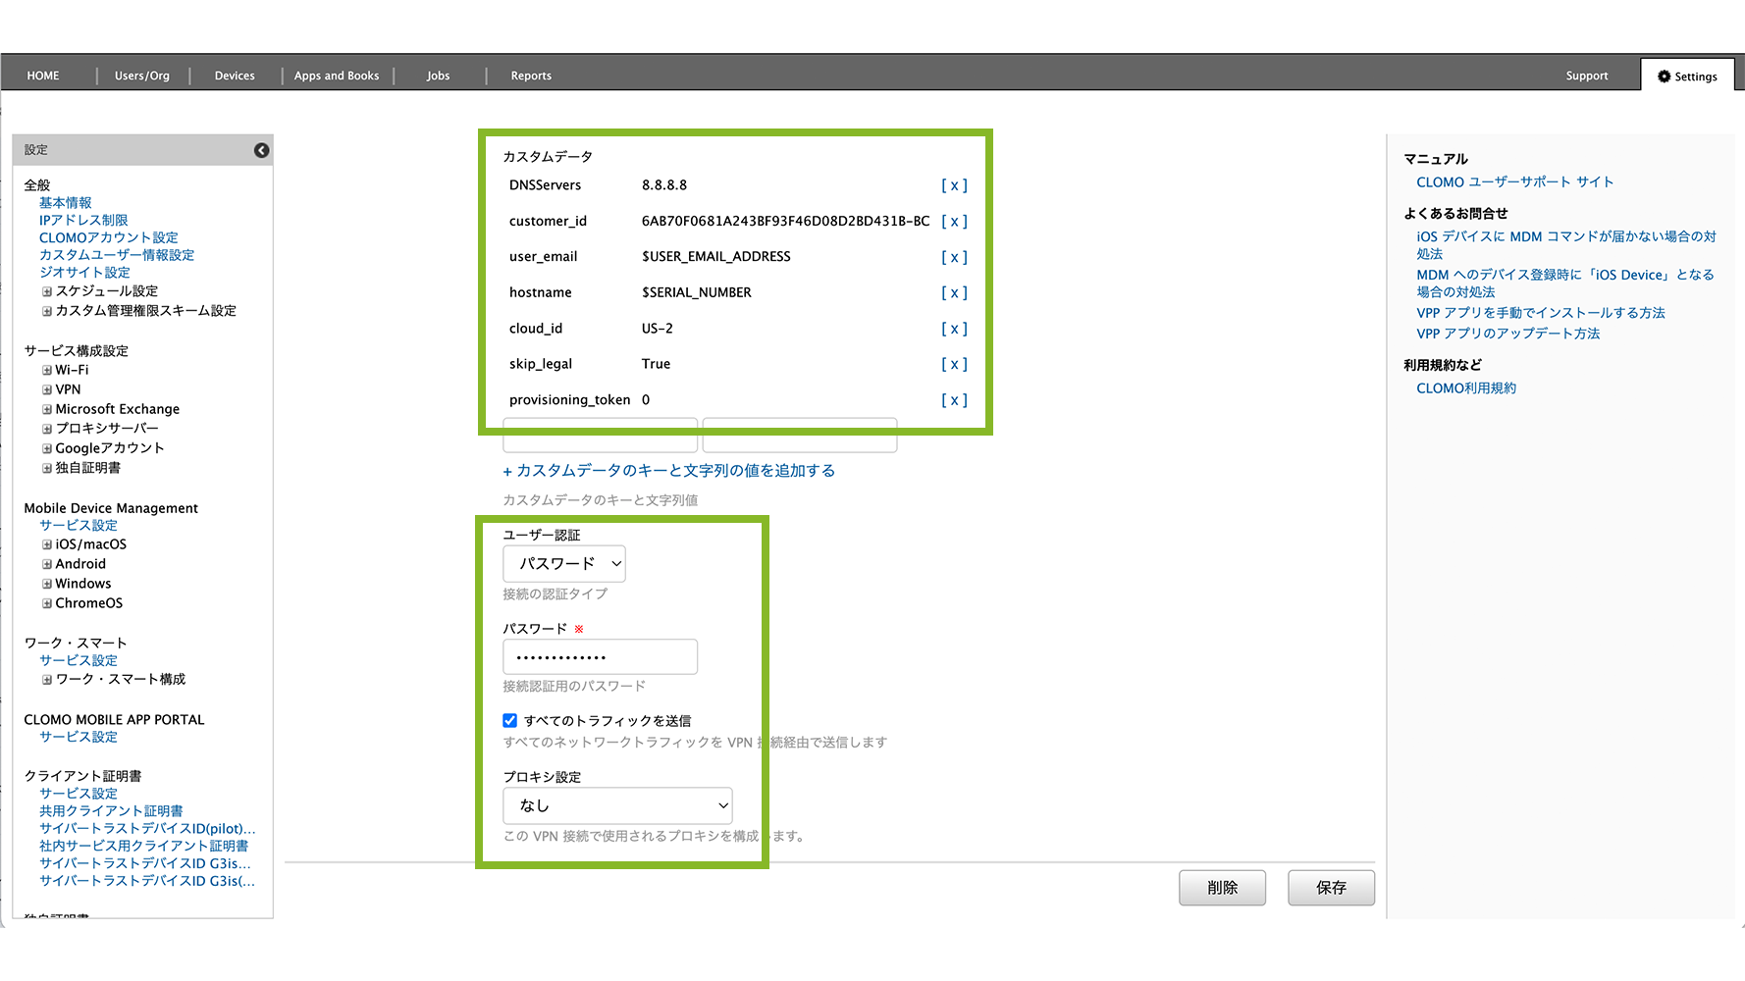Go to the Devices menu tab

pos(235,76)
